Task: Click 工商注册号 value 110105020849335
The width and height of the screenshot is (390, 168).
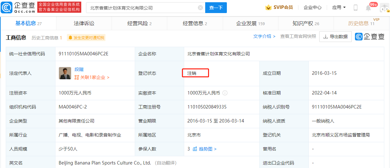Action: point(207,107)
